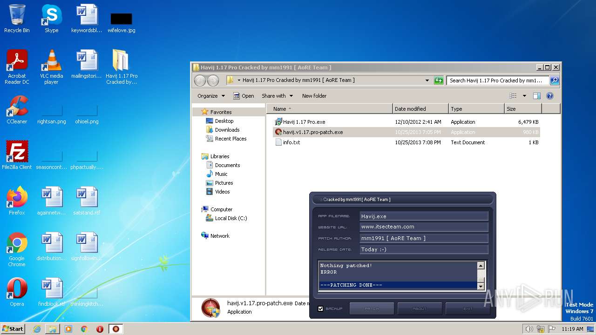
Task: Click the taskbar clock showing 11:19 AM
Action: click(x=572, y=329)
